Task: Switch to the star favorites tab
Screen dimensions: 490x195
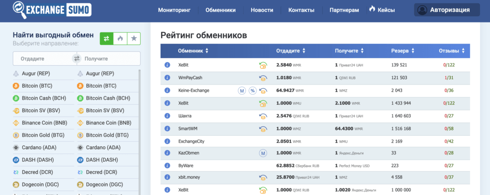Action: pos(134,39)
